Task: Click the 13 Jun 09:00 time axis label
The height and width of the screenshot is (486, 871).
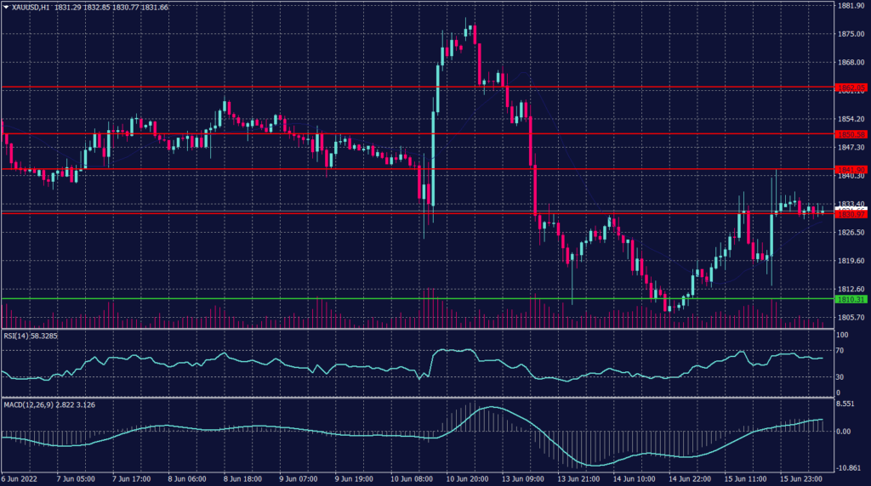Action: click(523, 478)
